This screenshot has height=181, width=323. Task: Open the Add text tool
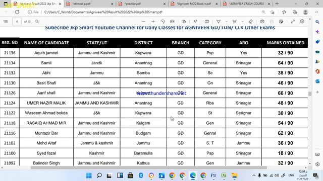207,21
